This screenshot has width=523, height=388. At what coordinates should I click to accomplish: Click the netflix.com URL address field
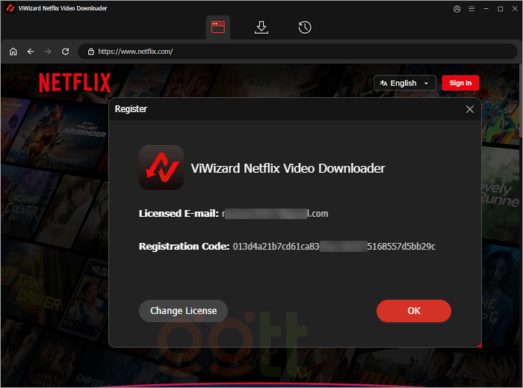pos(299,52)
